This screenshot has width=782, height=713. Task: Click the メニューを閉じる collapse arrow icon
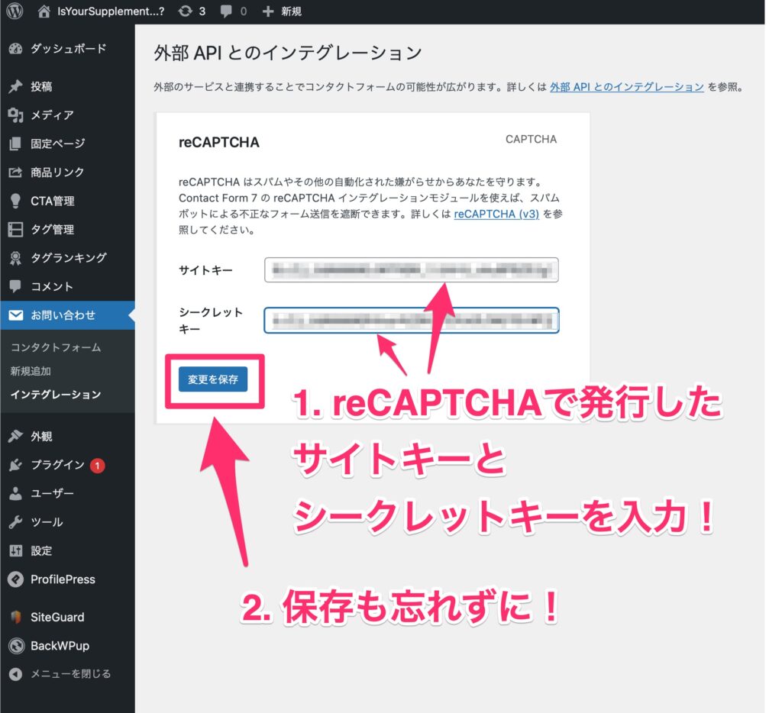click(15, 674)
